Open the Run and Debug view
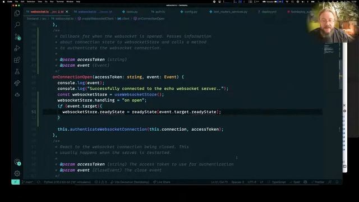Viewport: 359px width, 202px height. 17,48
